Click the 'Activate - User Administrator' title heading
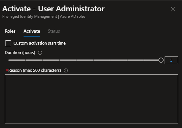The image size is (182, 128). 53,9
